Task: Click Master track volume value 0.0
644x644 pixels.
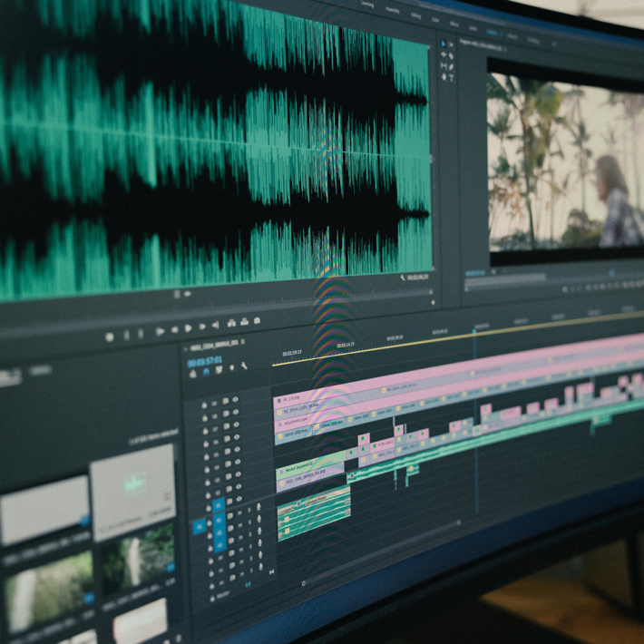Action: click(248, 584)
